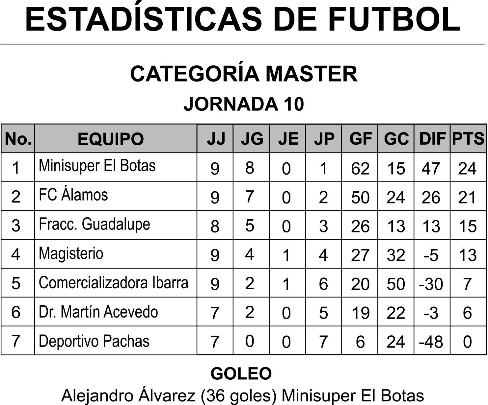This screenshot has width=488, height=405.
Task: Click the GOLEO heading
Action: pyautogui.click(x=241, y=373)
